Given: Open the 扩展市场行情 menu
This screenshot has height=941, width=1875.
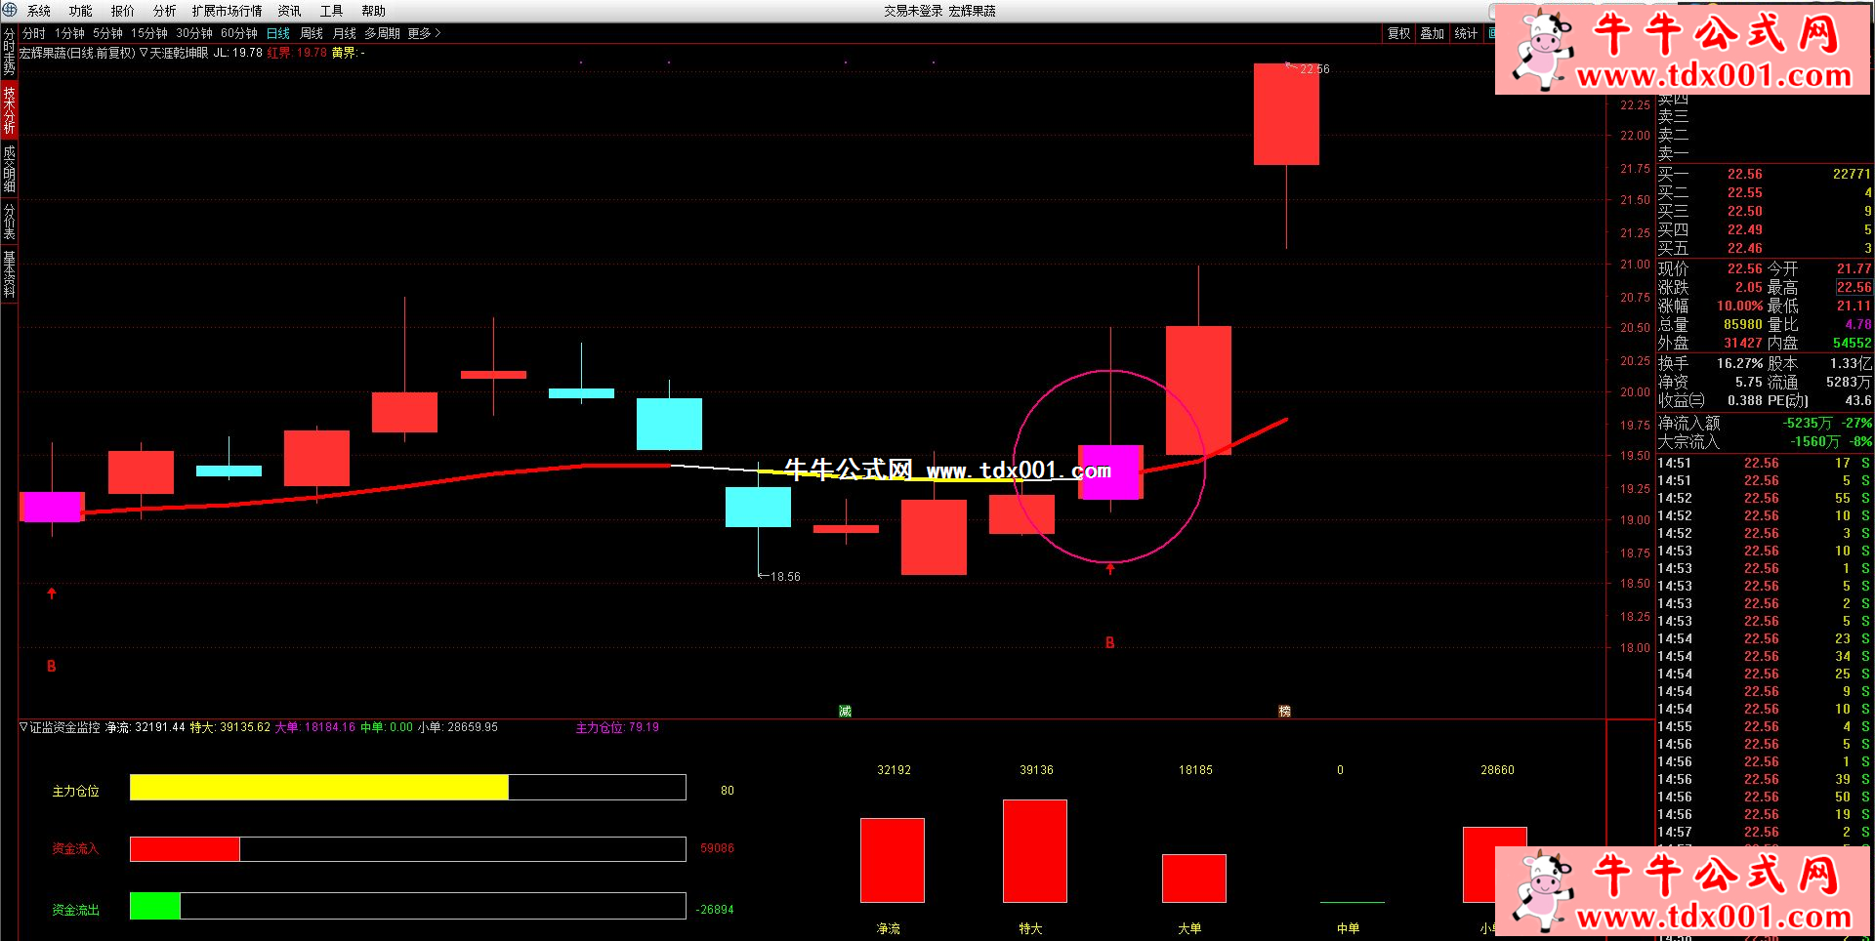Looking at the screenshot, I should pos(228,11).
